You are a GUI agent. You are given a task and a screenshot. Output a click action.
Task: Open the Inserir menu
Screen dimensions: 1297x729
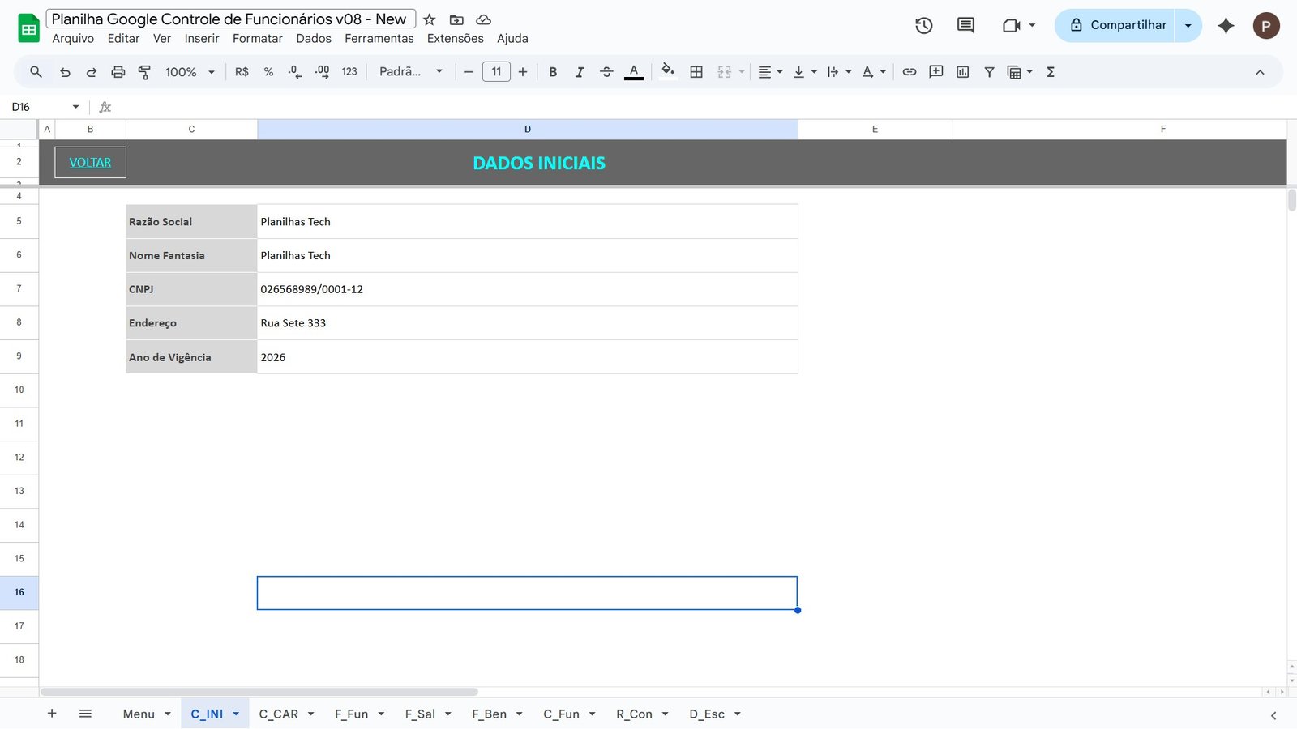202,38
